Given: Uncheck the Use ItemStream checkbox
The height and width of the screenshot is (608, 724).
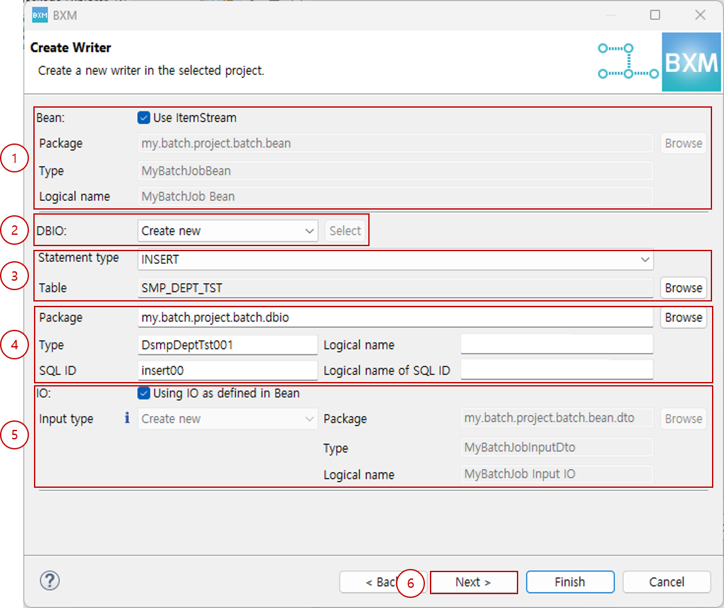Looking at the screenshot, I should (144, 117).
